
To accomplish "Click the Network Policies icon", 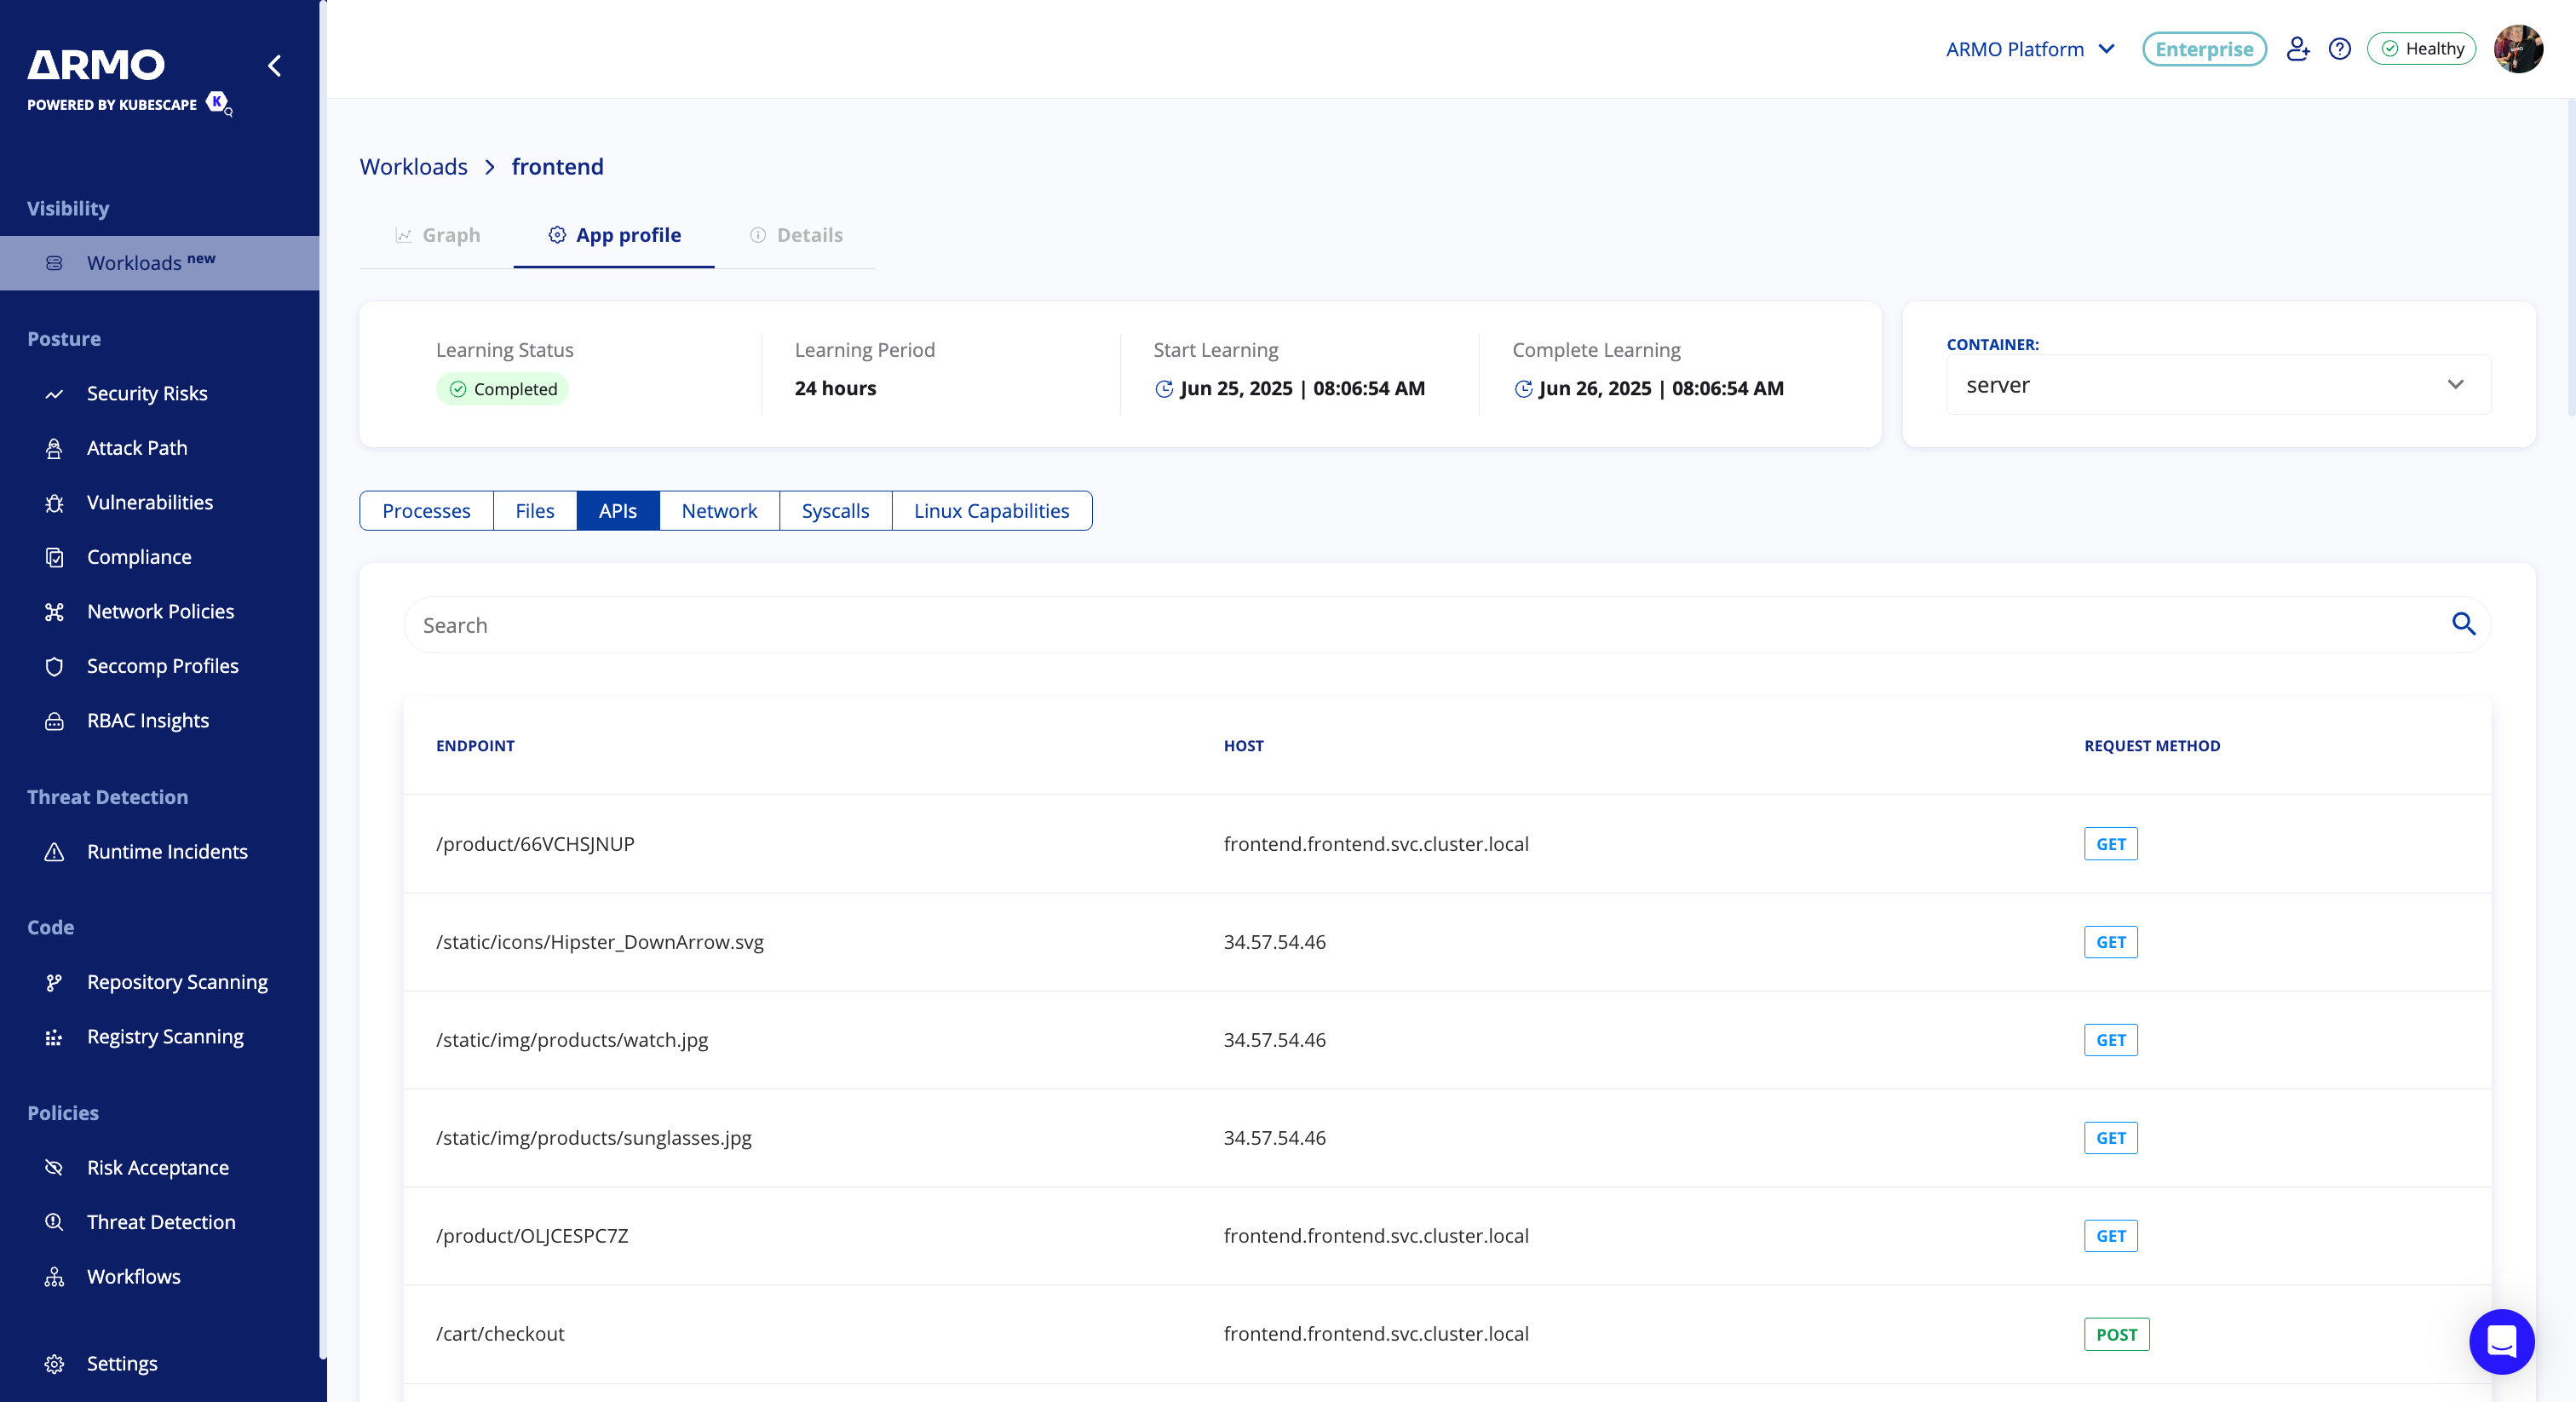I will (x=54, y=612).
